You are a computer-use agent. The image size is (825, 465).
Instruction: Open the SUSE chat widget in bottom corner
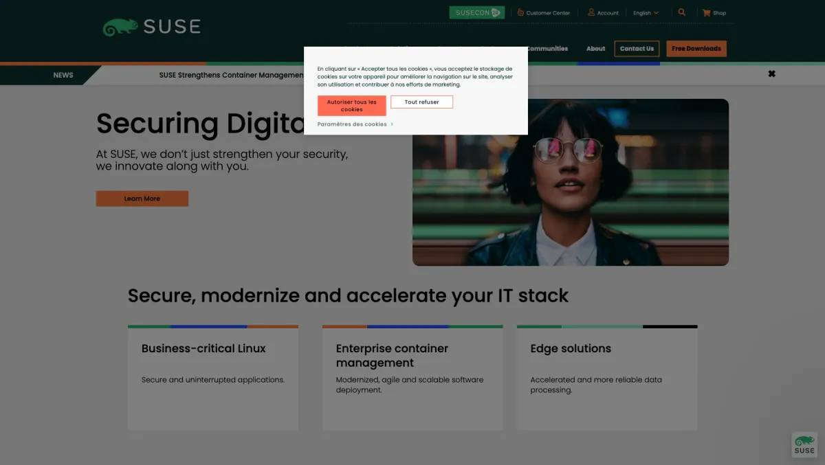[804, 445]
